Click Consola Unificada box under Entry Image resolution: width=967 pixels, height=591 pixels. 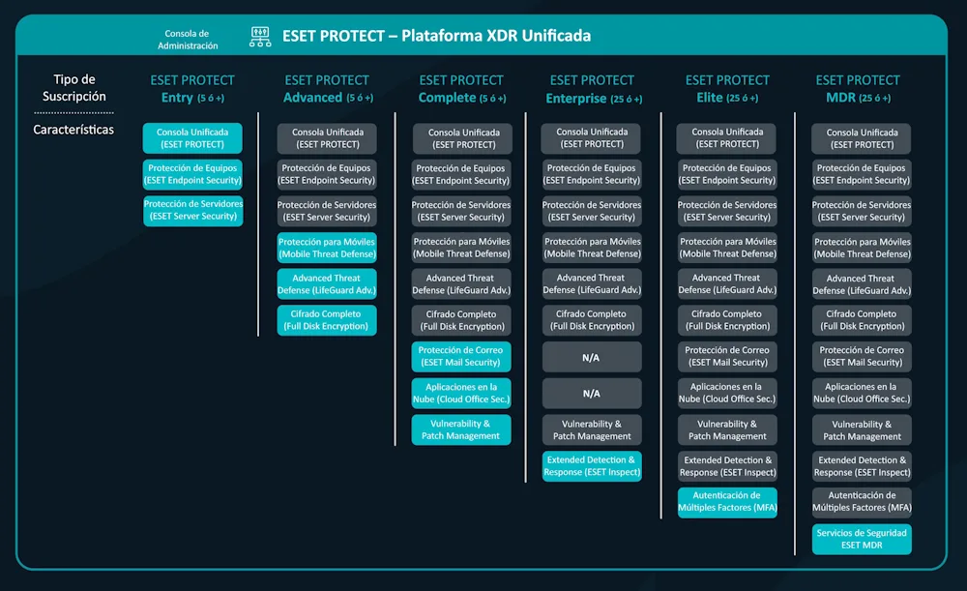(x=192, y=138)
